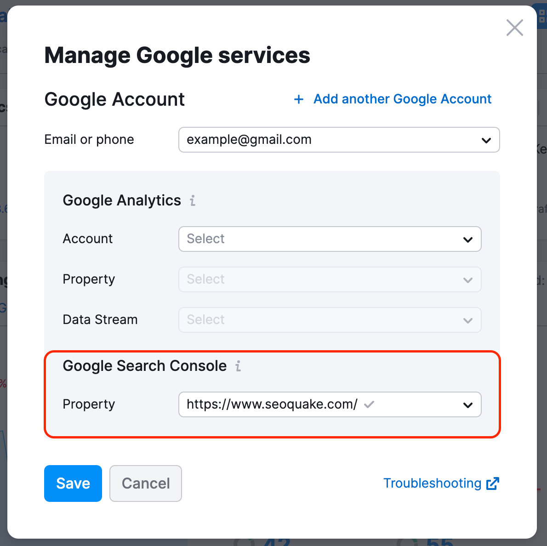547x546 pixels.
Task: Click the external link icon beside Troubleshooting
Action: (x=493, y=483)
